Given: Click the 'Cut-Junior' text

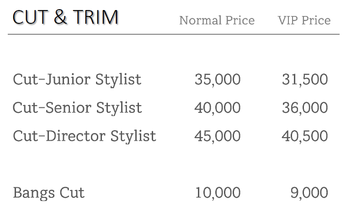Looking at the screenshot, I should point(52,79).
